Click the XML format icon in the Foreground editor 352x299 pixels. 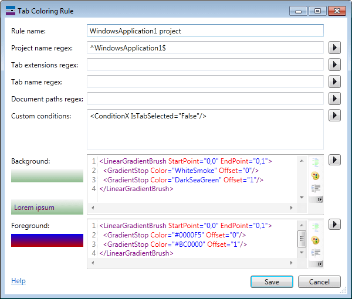click(316, 227)
